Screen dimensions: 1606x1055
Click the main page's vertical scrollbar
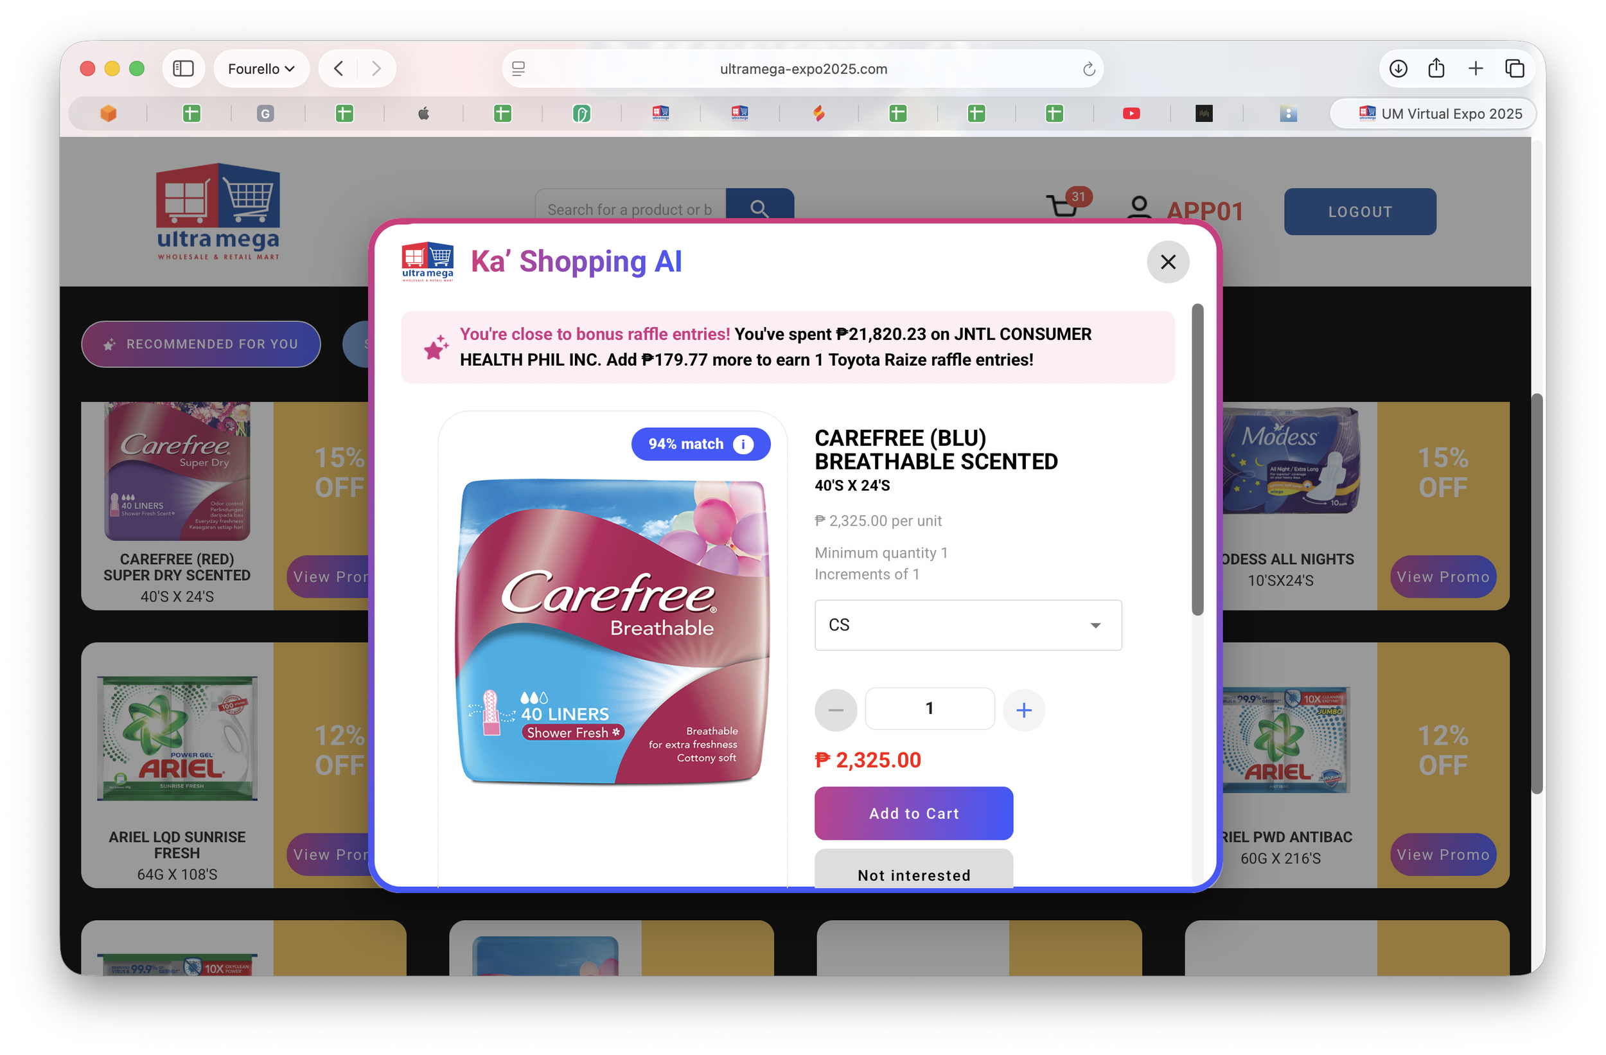pos(1537,594)
